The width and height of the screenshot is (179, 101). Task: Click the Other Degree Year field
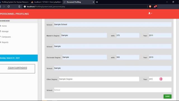click(160, 79)
